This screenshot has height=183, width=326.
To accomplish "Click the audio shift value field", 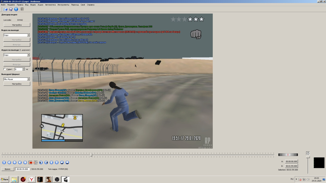I will 18,69.
